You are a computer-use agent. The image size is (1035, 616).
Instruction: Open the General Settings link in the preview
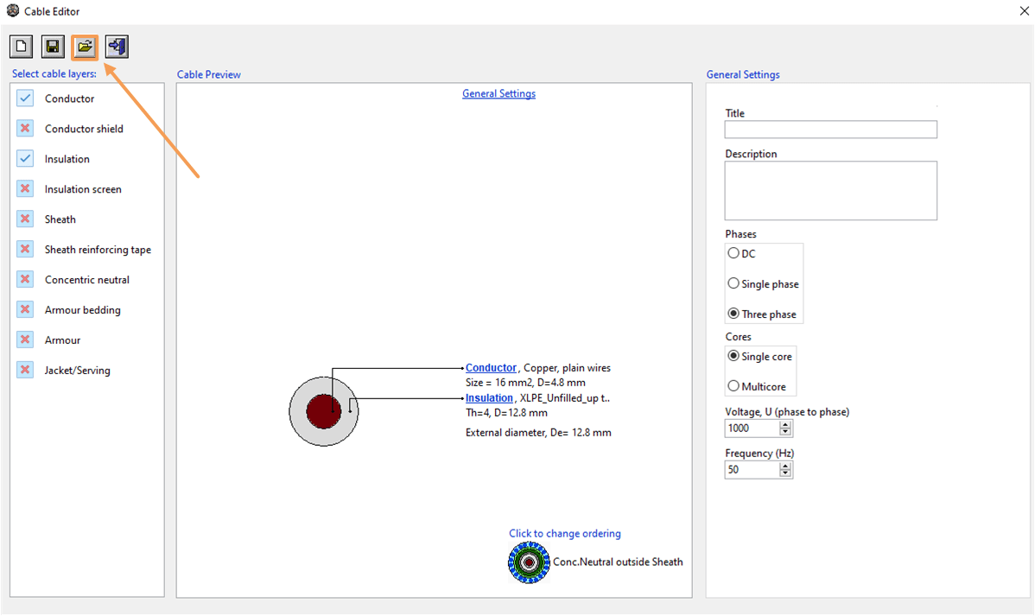point(498,93)
